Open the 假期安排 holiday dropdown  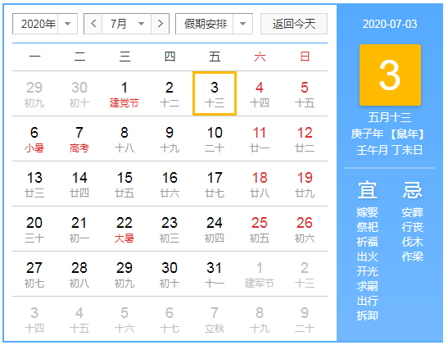[x=214, y=24]
